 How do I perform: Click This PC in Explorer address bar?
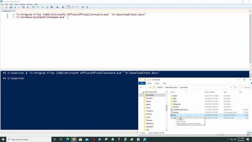coord(160,88)
